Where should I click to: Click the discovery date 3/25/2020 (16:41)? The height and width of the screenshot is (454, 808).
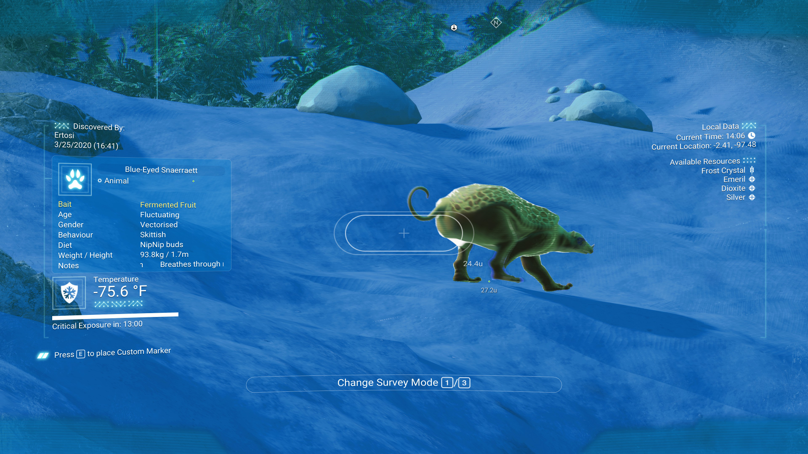tap(86, 145)
